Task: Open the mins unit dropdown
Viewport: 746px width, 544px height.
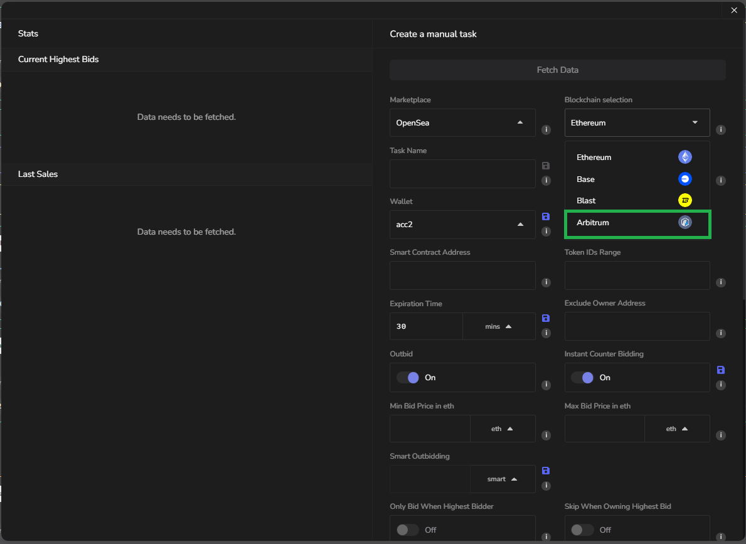Action: pos(499,327)
